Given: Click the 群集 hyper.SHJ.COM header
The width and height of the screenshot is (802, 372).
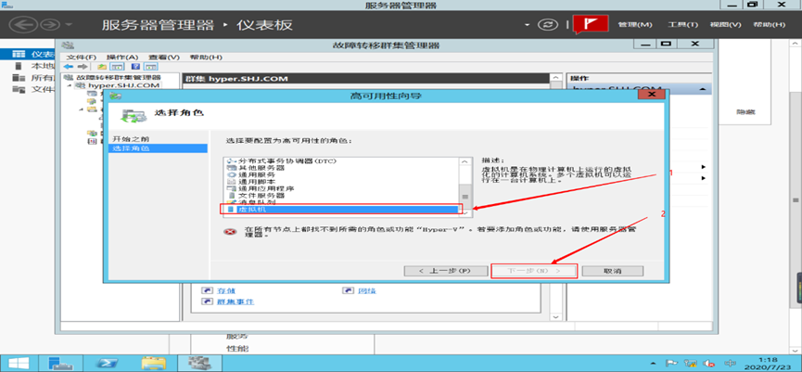Looking at the screenshot, I should click(236, 79).
